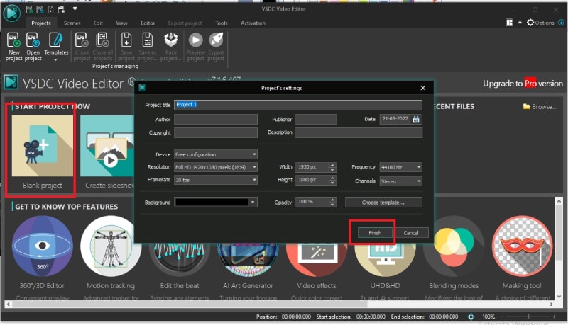Click the zoom slider in status bar
This screenshot has height=325, width=568.
click(528, 317)
